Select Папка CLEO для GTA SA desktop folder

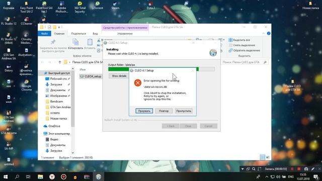[x=293, y=85]
